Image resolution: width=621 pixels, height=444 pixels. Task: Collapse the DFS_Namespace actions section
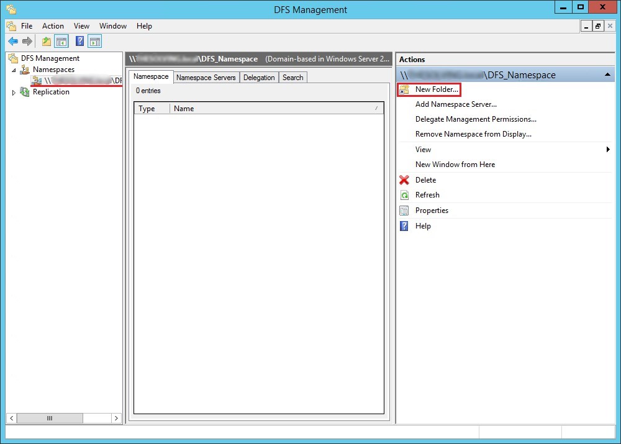click(x=607, y=75)
